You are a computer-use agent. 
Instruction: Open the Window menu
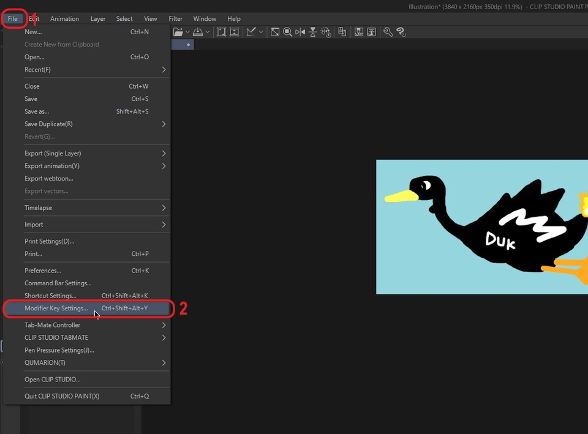coord(205,19)
